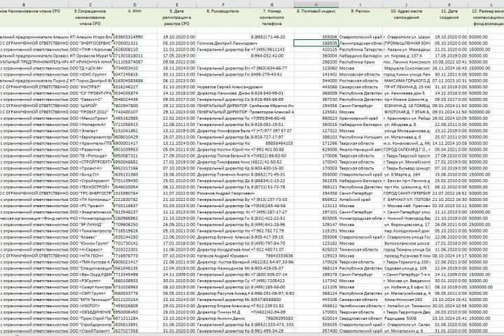This screenshot has width=504, height=336.
Task: Select column F header
Action: coord(223,4)
